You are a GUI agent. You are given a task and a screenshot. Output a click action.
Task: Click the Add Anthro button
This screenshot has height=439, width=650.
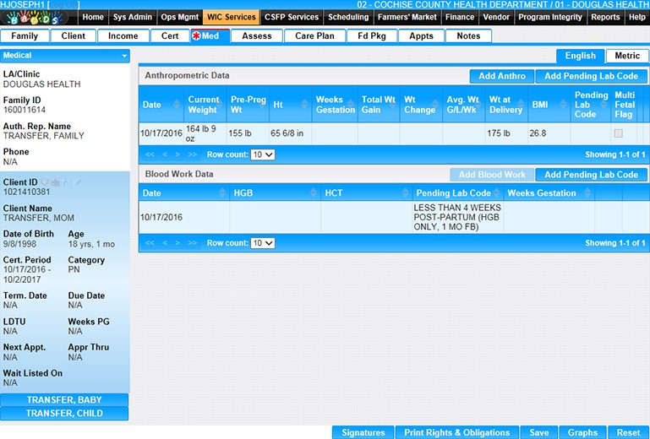pos(501,76)
